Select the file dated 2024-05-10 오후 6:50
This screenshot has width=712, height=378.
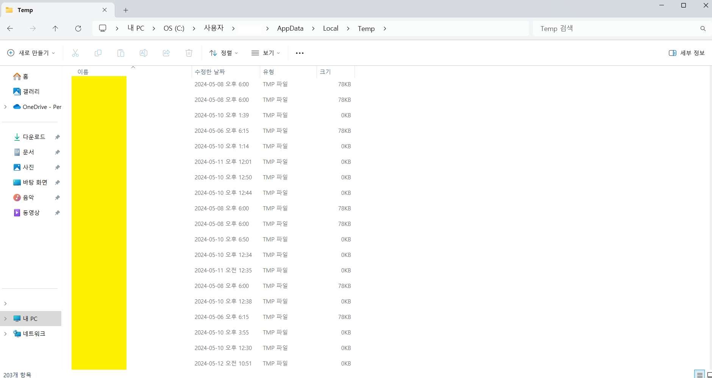pyautogui.click(x=213, y=240)
